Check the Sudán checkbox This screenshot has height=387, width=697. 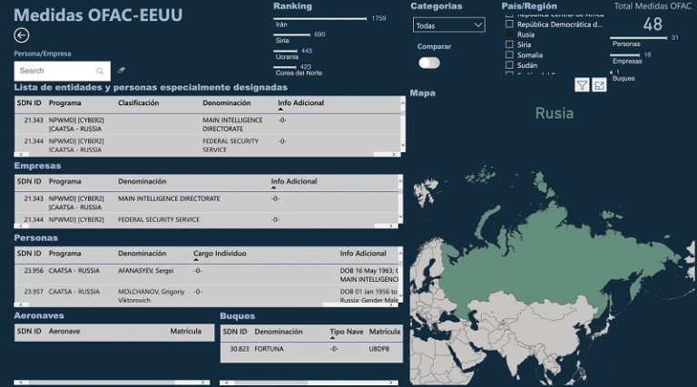click(509, 65)
